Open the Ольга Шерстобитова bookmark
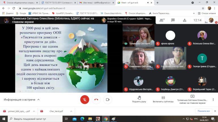This screenshot has width=218, height=122. point(111,13)
